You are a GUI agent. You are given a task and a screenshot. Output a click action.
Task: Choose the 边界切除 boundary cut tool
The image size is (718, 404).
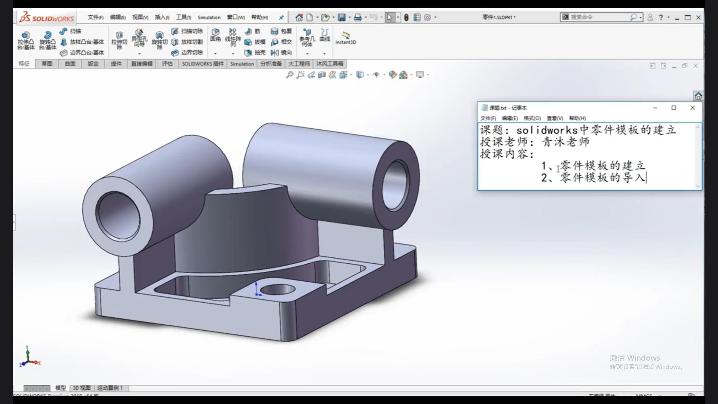click(187, 53)
